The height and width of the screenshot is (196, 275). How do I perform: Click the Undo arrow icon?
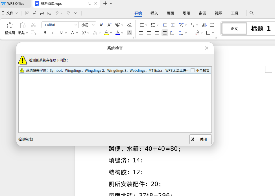point(57,13)
